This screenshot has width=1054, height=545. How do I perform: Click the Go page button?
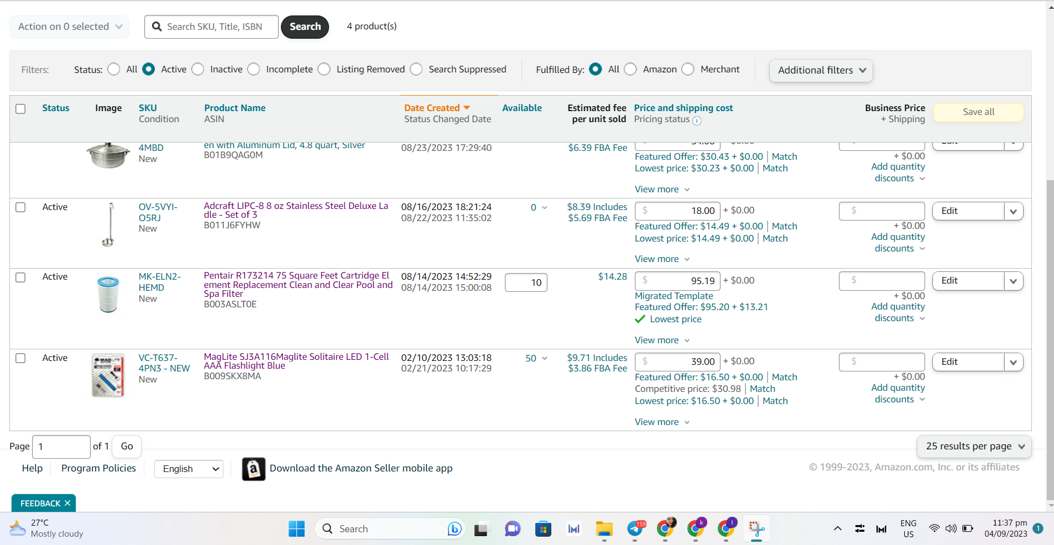[127, 447]
